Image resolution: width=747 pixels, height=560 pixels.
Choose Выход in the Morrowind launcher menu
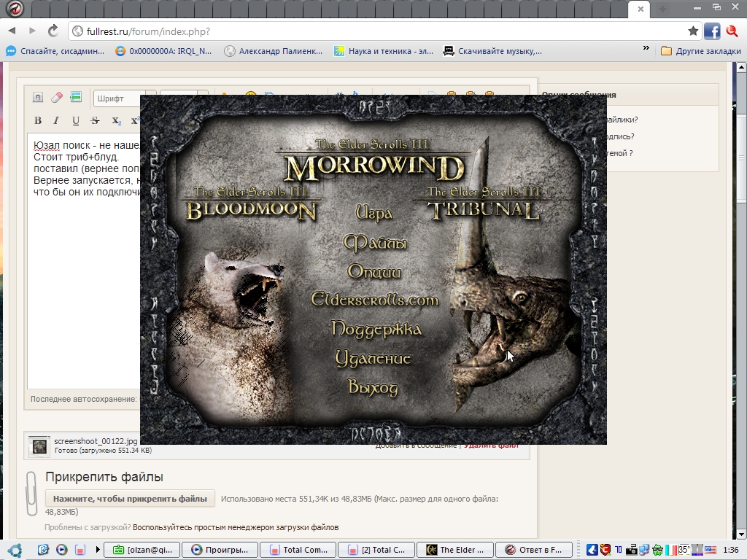pyautogui.click(x=373, y=387)
